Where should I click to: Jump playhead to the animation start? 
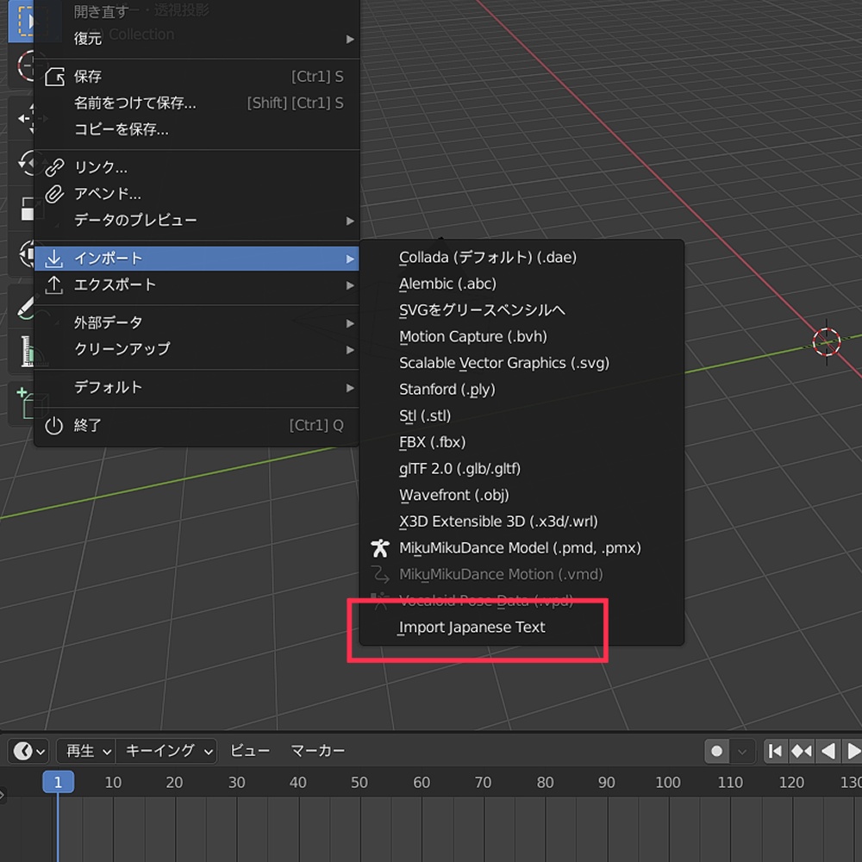[x=774, y=751]
